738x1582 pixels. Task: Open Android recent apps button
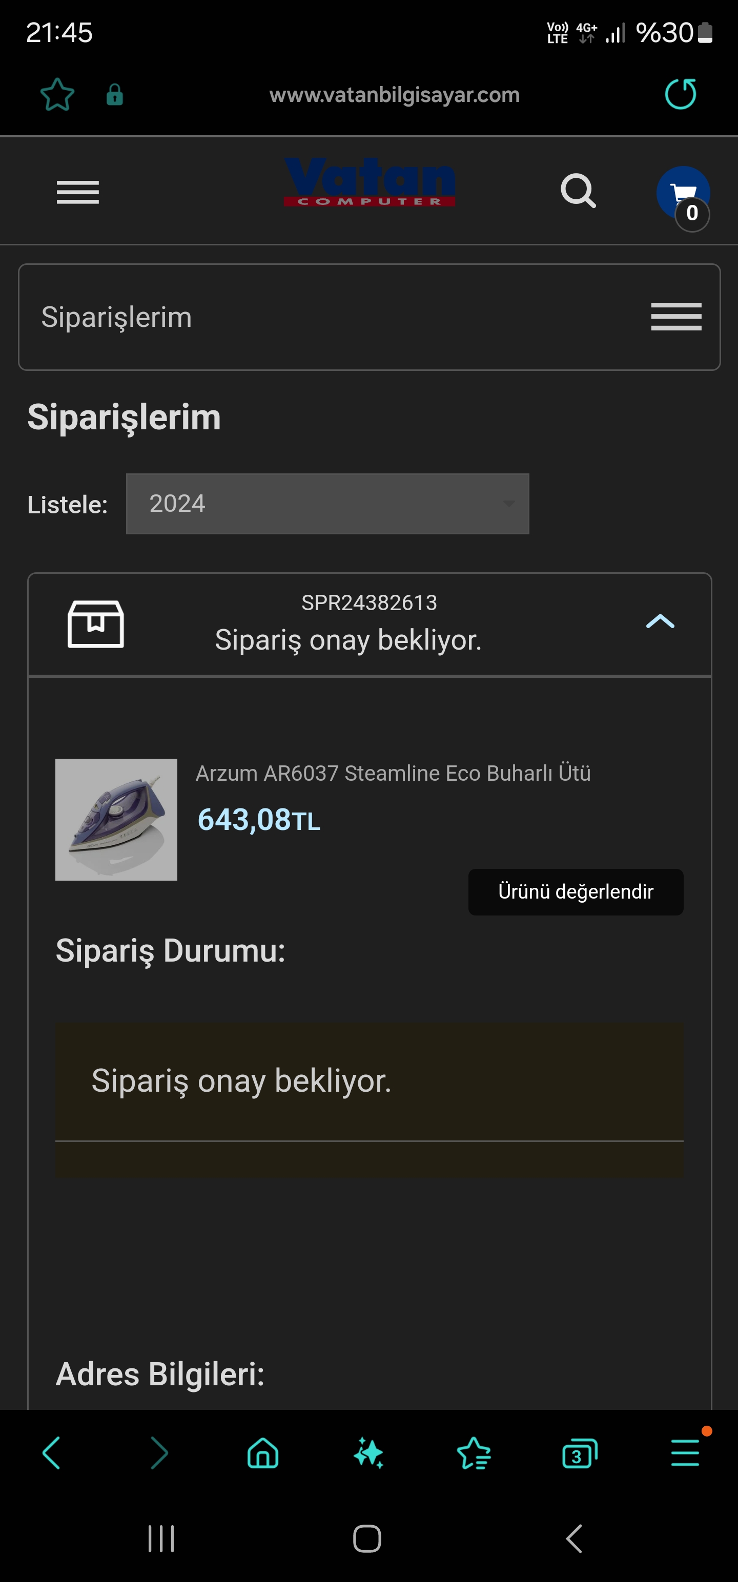pyautogui.click(x=161, y=1538)
